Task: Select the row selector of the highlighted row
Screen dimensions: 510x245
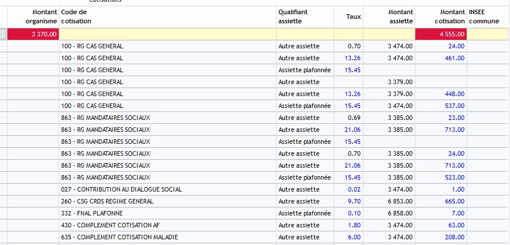Action: tap(3, 34)
